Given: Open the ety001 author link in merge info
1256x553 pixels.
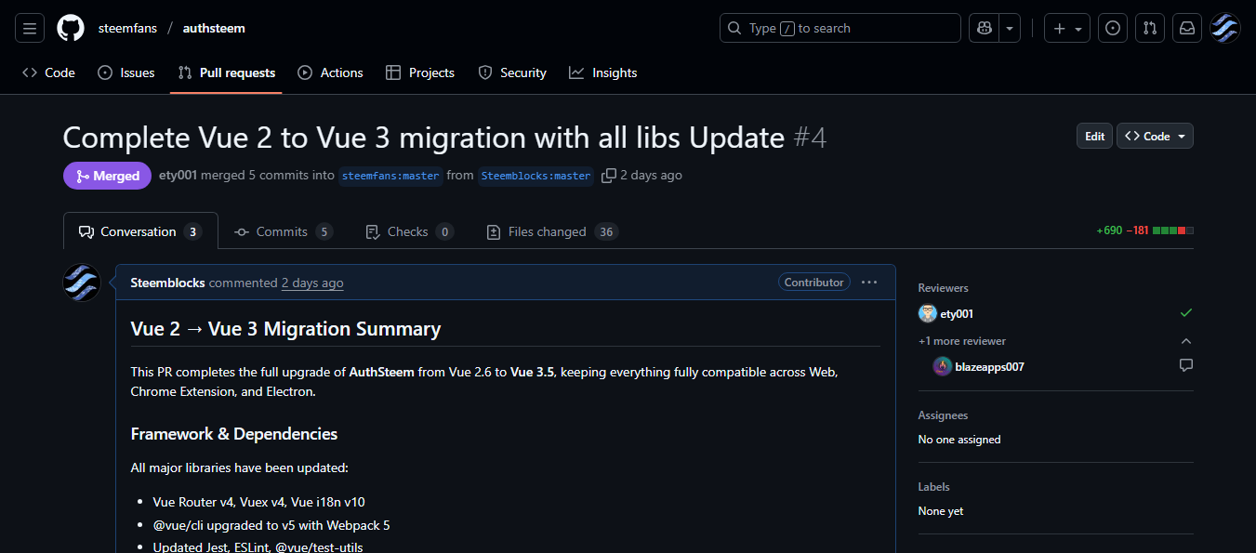Looking at the screenshot, I should [178, 175].
